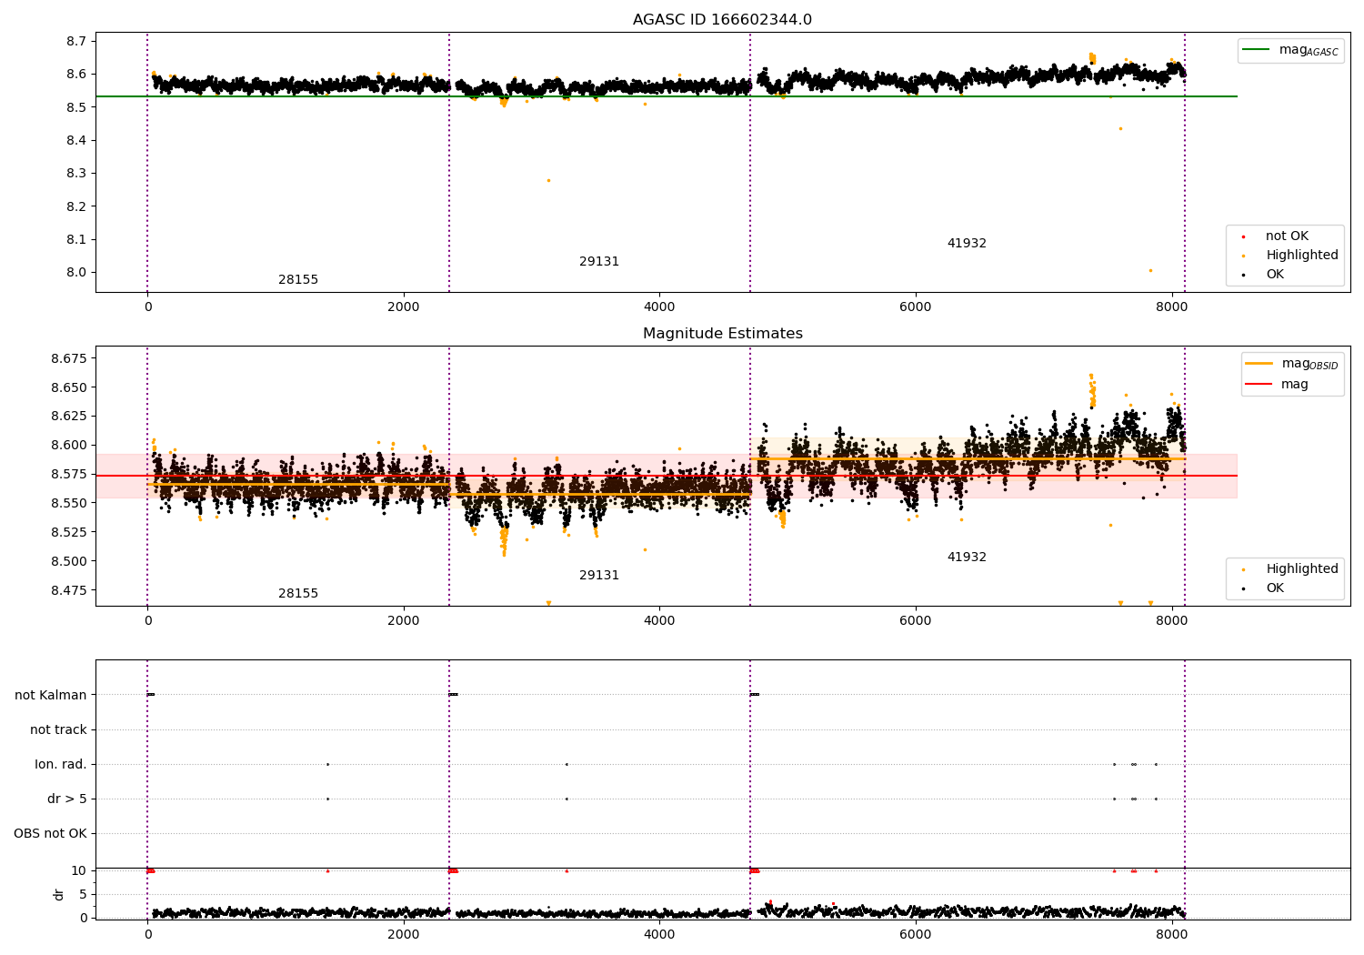Click the 8.500 y-axis tick label
1364x955 pixels.
[69, 561]
